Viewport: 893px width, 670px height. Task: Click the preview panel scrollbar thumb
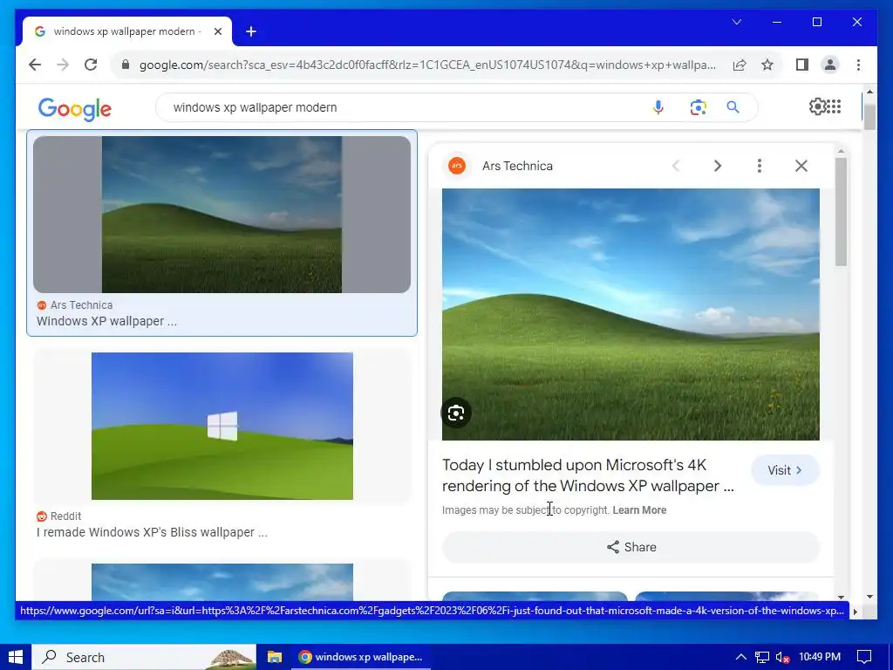coord(841,211)
